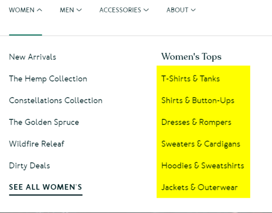Open the ACCESSORIES dropdown chevron
The image size is (272, 213).
pyautogui.click(x=146, y=10)
